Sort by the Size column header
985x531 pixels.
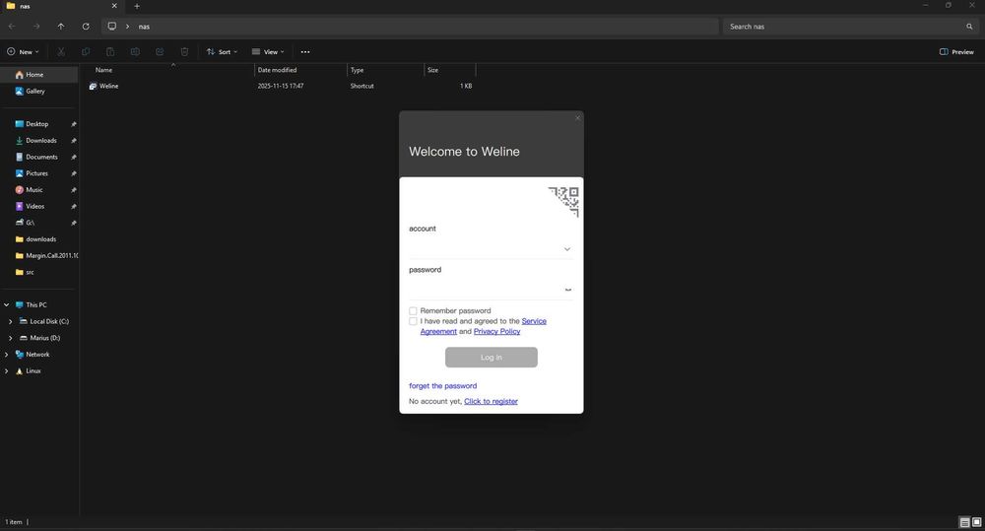432,70
